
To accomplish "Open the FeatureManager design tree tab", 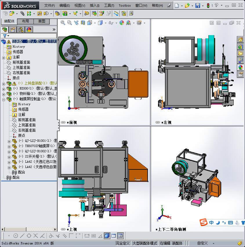I will [x=5, y=30].
